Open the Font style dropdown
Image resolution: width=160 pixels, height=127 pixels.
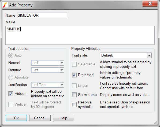pos(126,55)
